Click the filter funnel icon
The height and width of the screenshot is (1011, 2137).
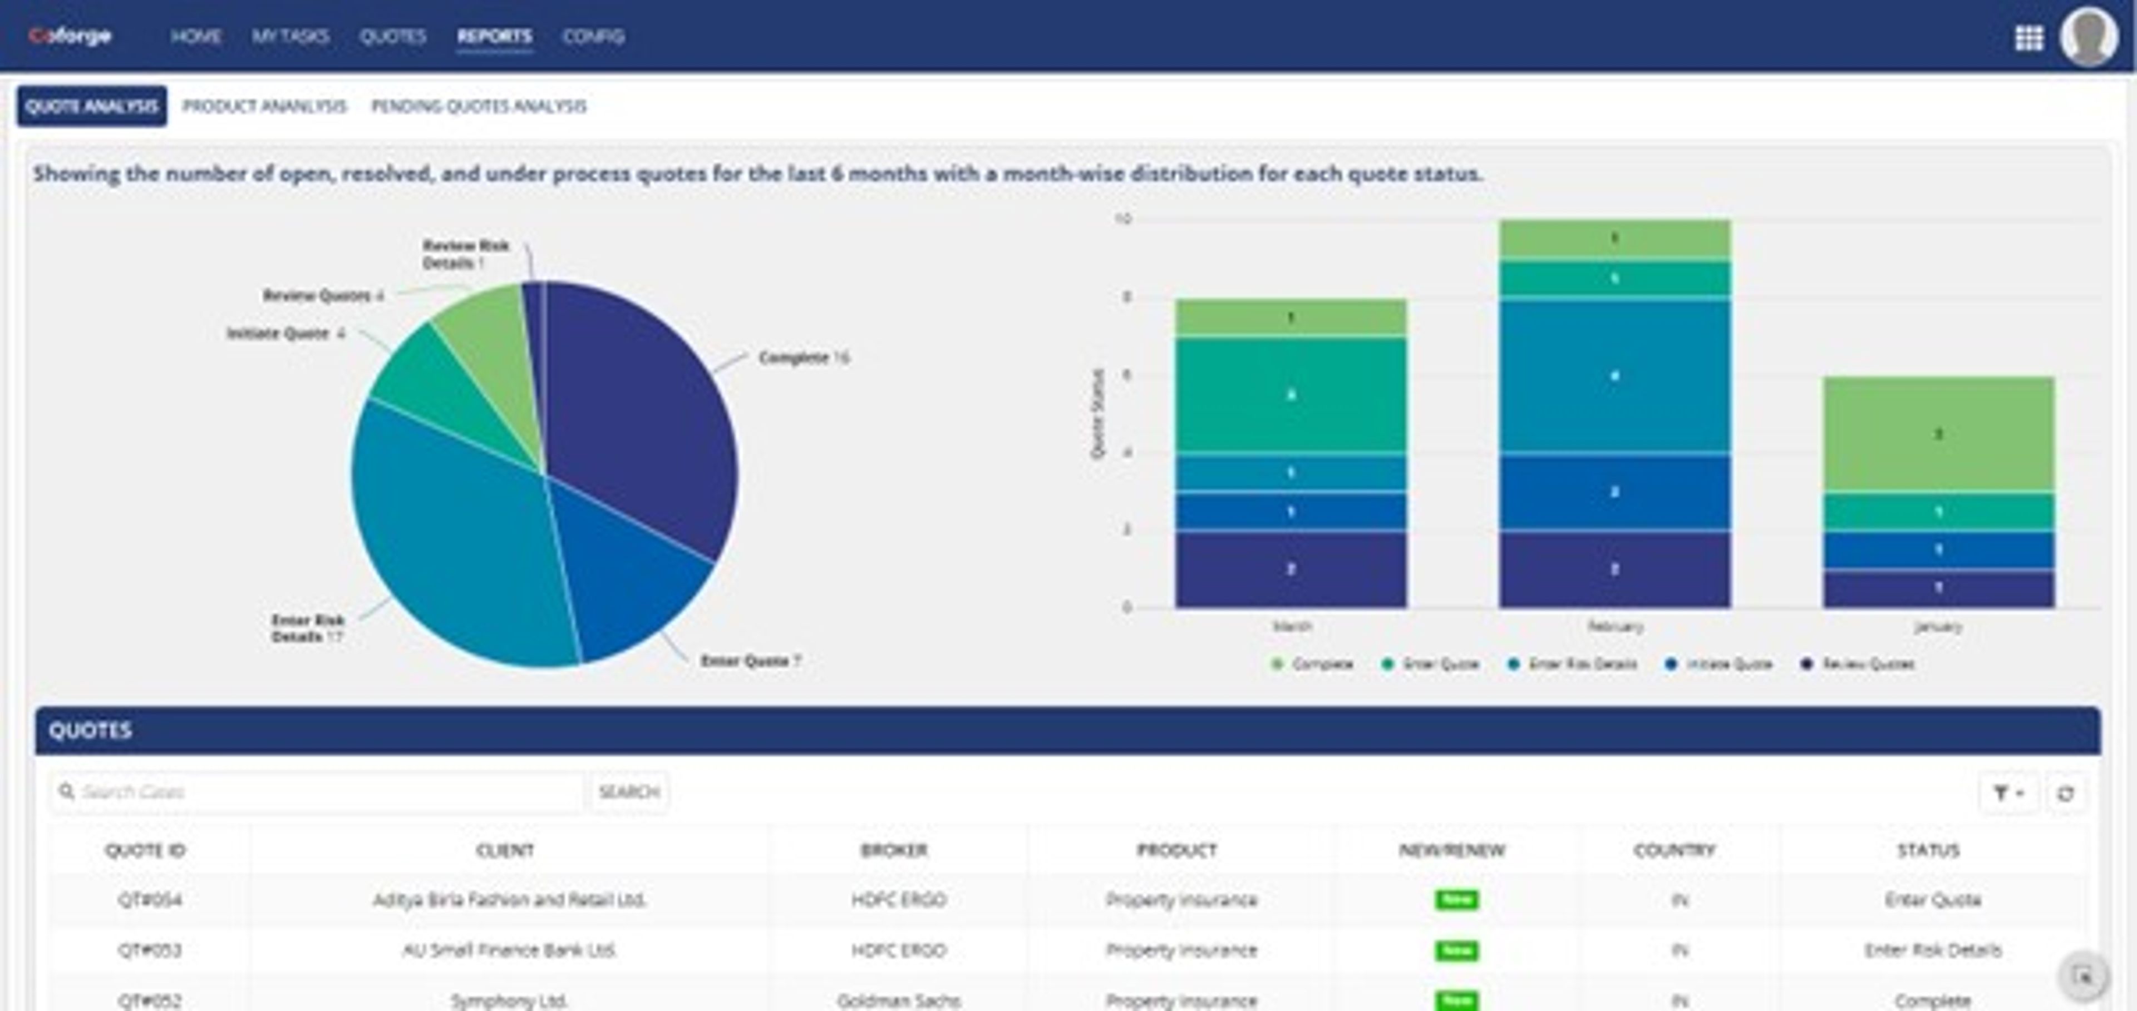(2007, 793)
